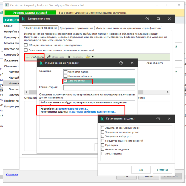
Task: Click the Хеш объекта column header
Action: coord(154,63)
